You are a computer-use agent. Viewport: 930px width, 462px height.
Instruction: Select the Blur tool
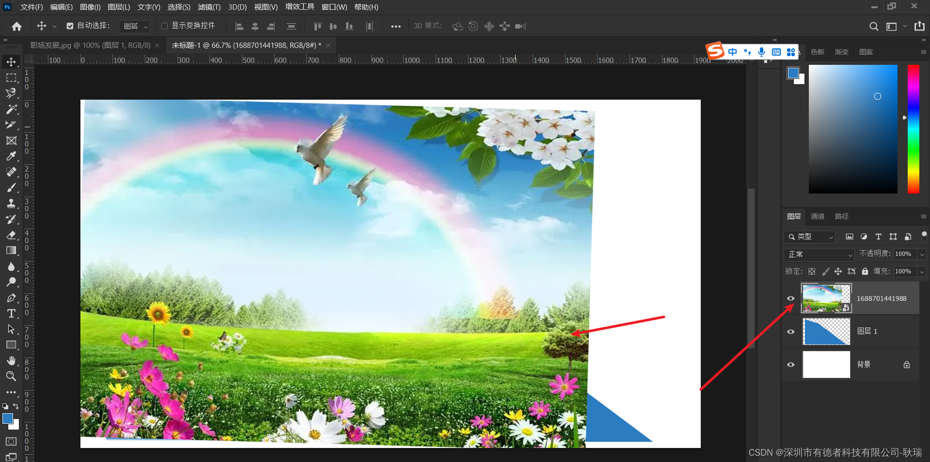click(x=11, y=267)
